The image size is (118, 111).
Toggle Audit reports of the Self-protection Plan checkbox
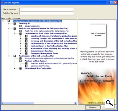click(14, 56)
